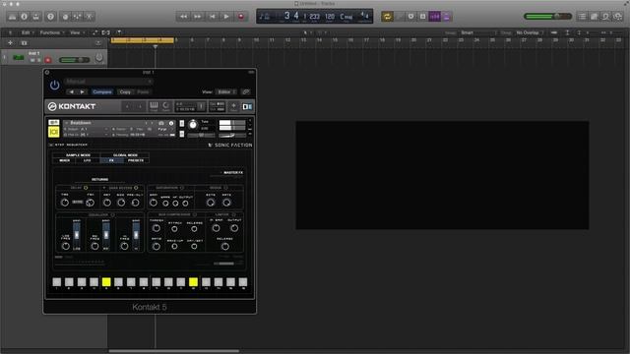Click the Kontakt logo
This screenshot has width=630, height=354.
72,106
